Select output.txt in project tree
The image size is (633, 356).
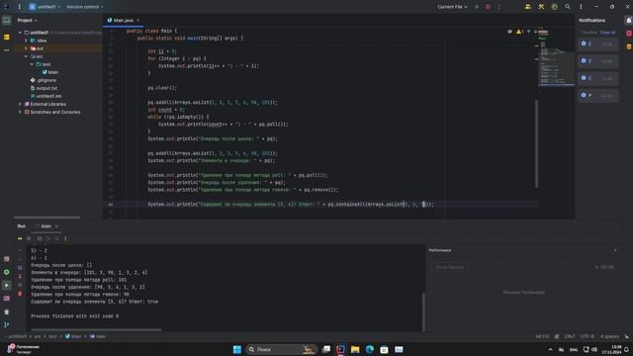pyautogui.click(x=44, y=88)
